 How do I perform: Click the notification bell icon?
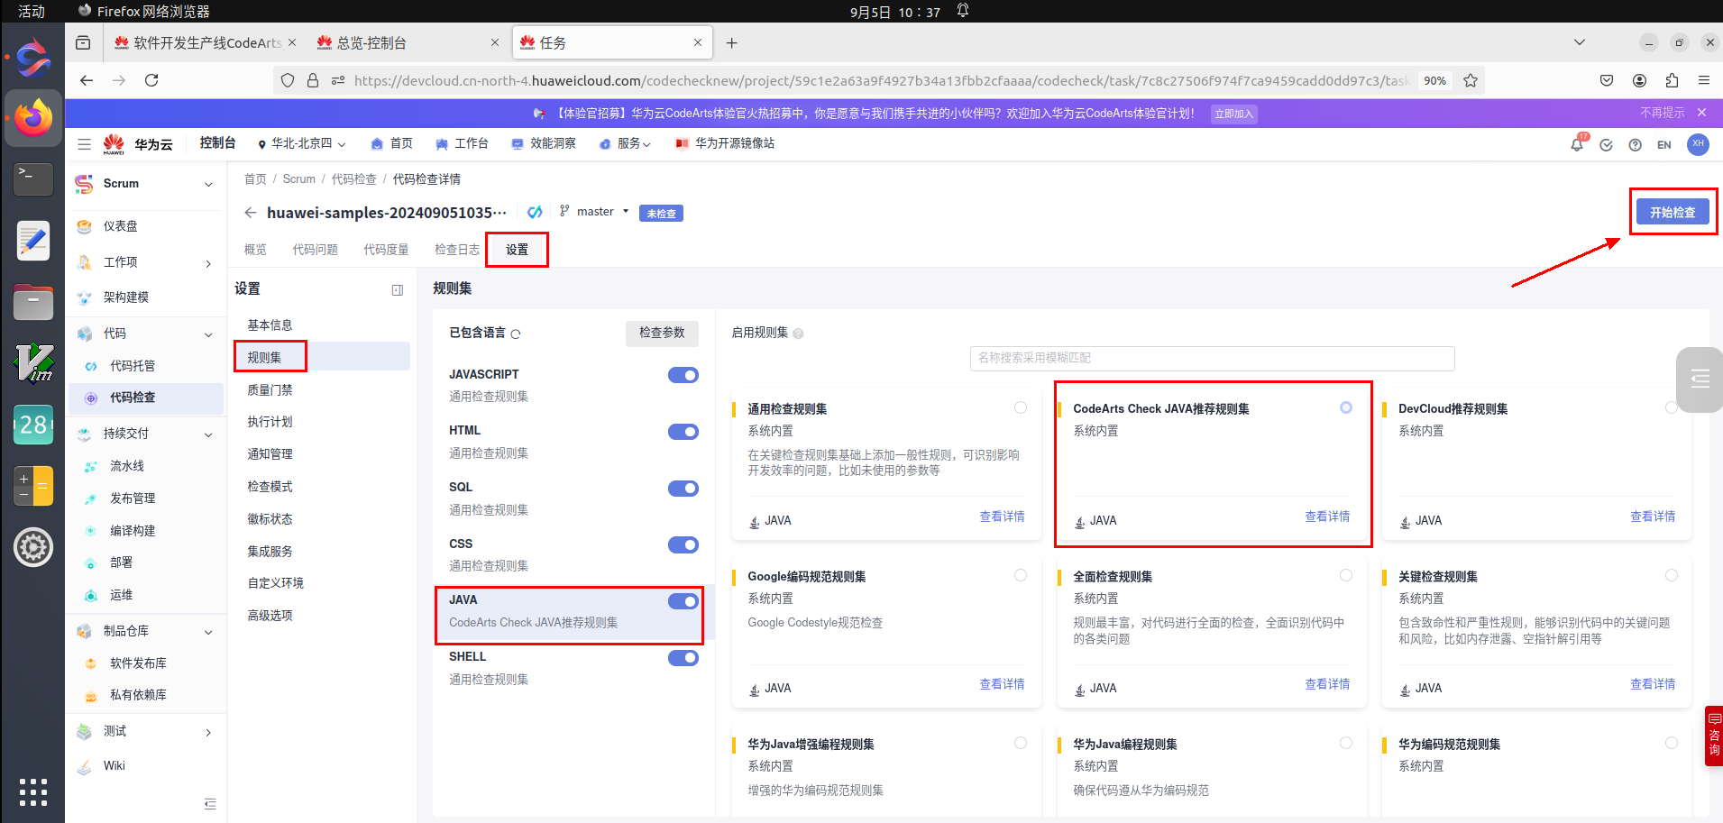point(1577,144)
